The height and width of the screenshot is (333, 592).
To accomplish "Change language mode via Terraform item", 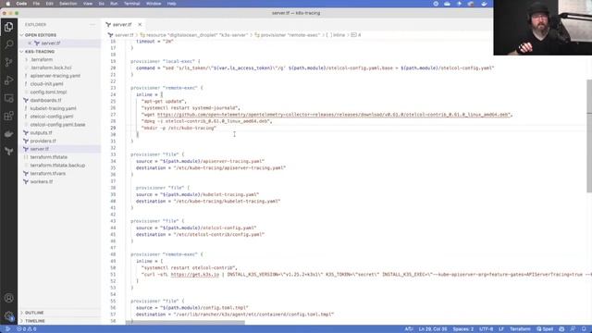I will click(520, 329).
